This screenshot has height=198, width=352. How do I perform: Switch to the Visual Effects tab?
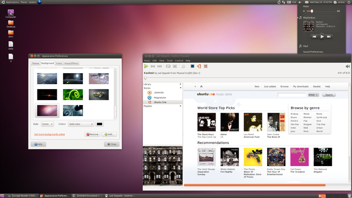click(x=71, y=63)
